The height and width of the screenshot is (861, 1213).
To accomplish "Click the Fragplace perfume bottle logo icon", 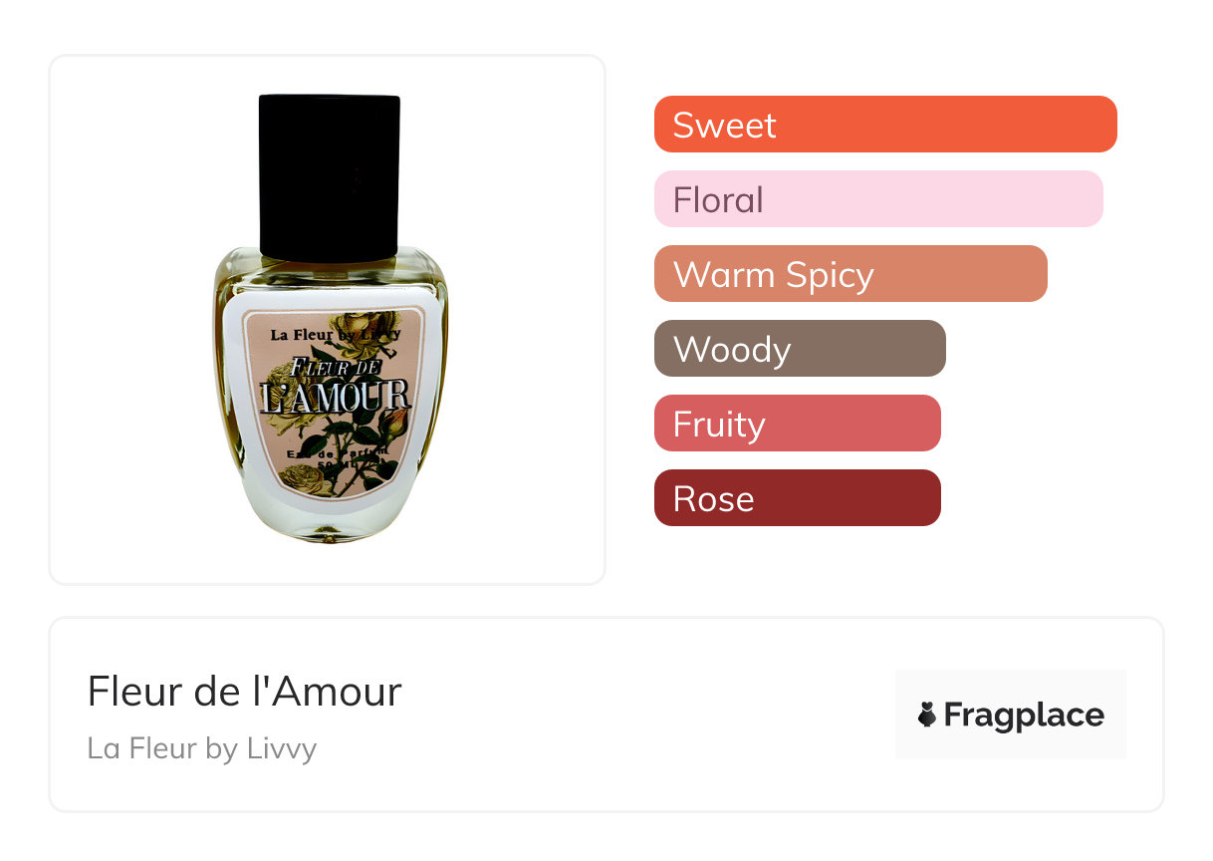I will 927,715.
